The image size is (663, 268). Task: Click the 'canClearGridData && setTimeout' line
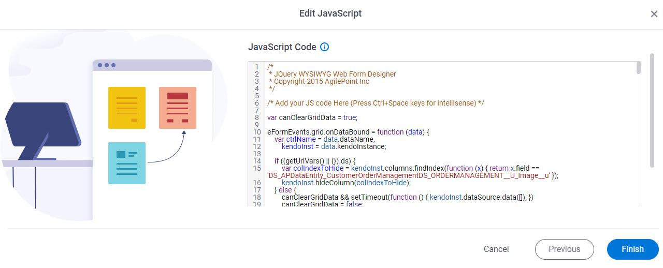point(407,197)
